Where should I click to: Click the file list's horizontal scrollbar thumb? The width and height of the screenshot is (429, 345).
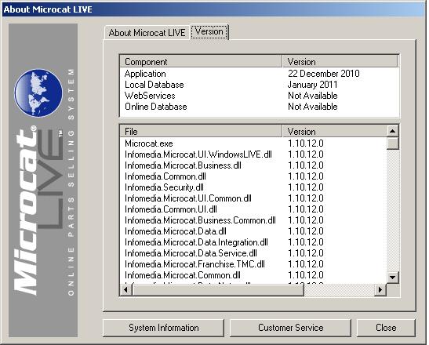tap(218, 289)
